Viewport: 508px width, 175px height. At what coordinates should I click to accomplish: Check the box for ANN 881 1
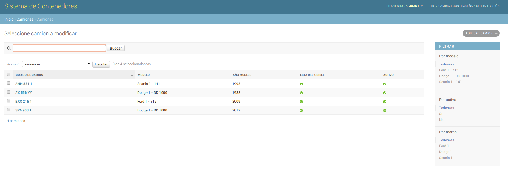9,83
